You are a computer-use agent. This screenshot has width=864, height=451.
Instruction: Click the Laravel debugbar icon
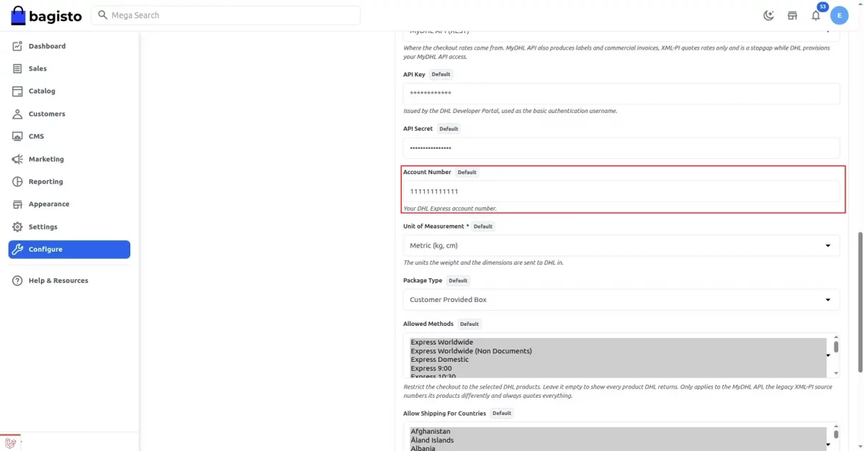tap(11, 443)
